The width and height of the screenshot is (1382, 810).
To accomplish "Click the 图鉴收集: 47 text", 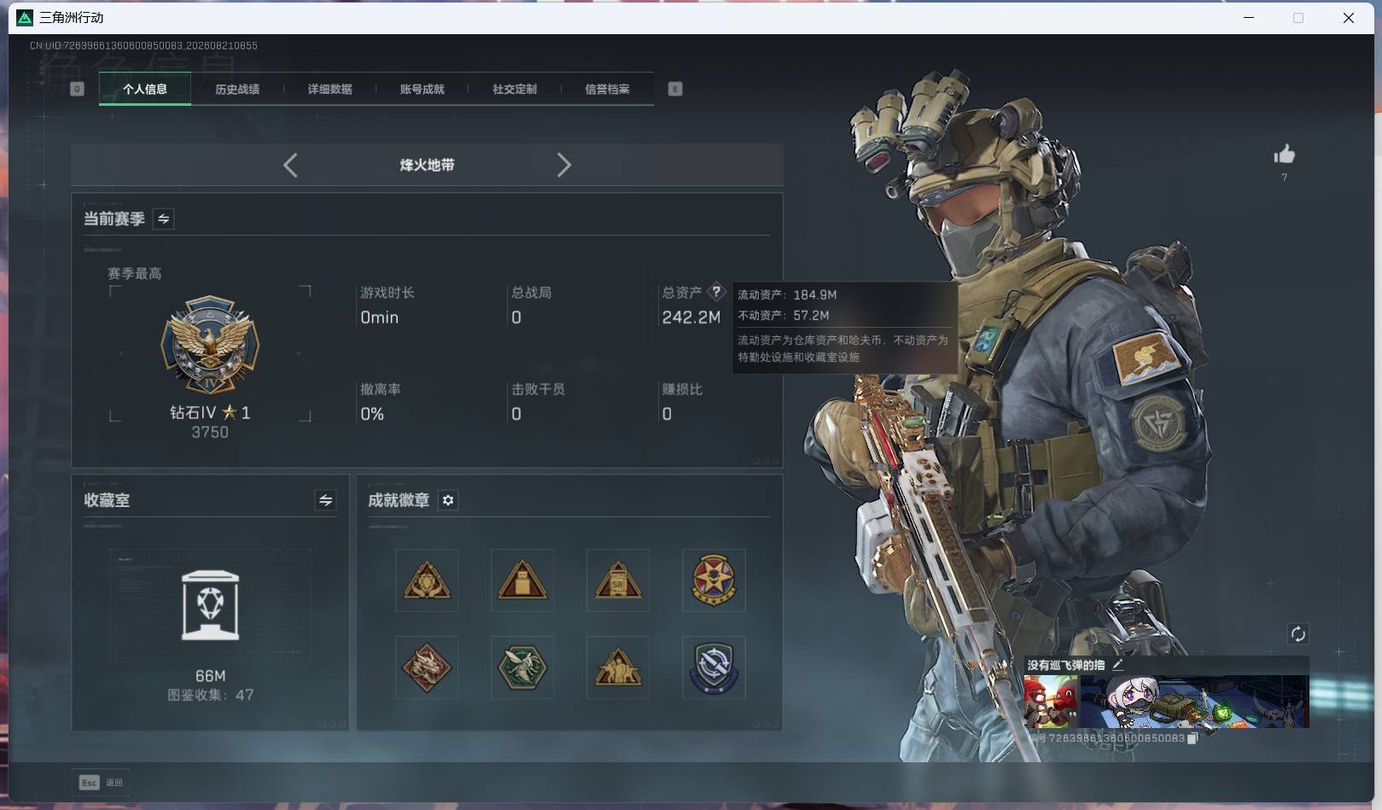I will [210, 696].
